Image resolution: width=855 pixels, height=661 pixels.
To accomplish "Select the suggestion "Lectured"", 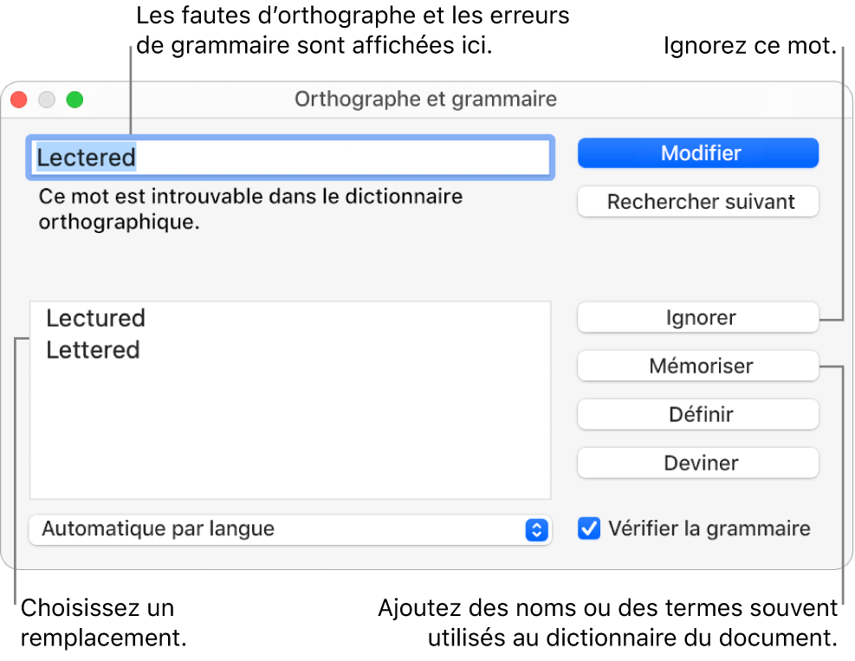I will pos(96,319).
